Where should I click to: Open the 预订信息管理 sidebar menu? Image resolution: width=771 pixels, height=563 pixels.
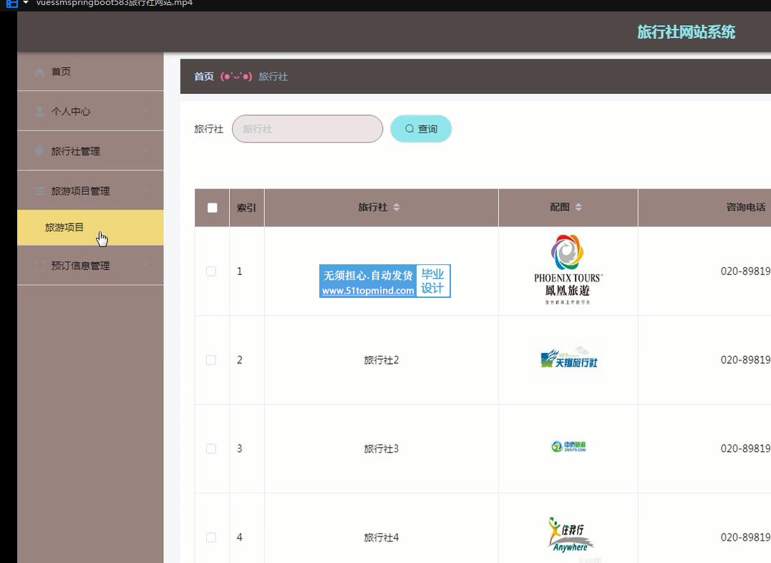90,266
